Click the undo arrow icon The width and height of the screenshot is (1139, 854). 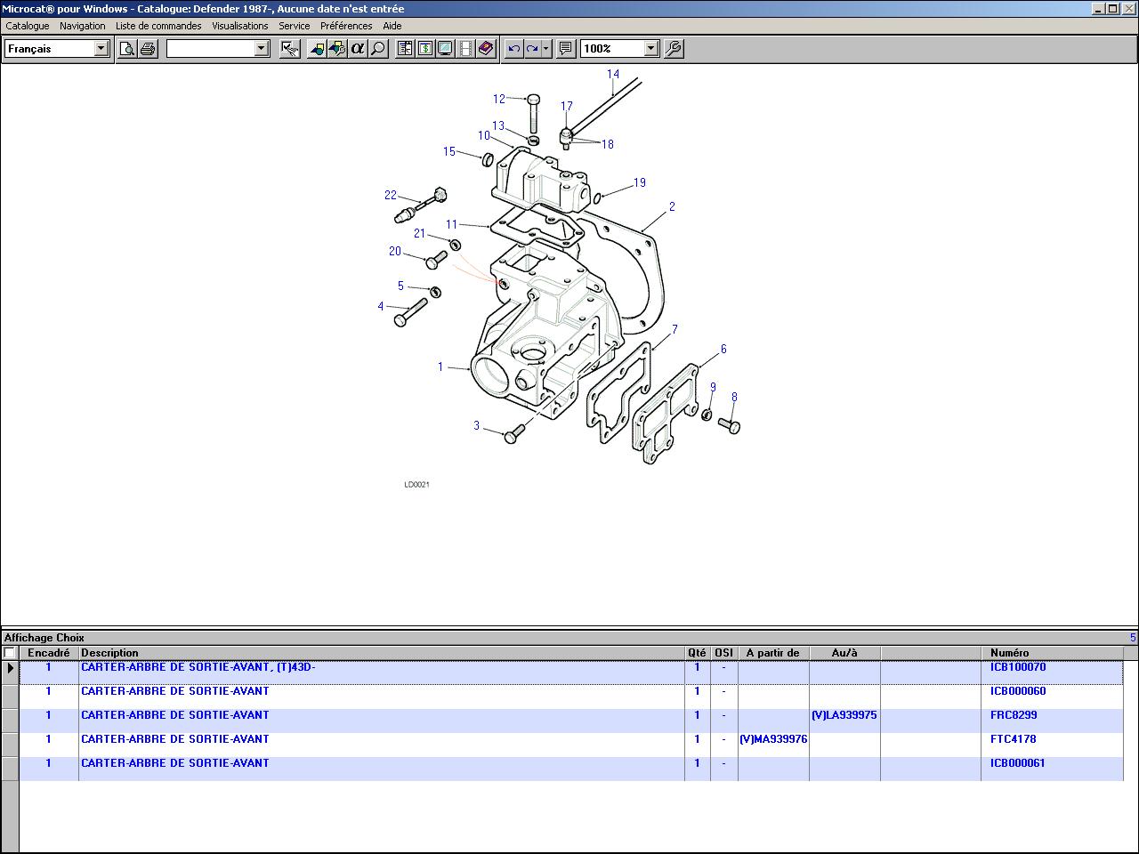point(513,49)
